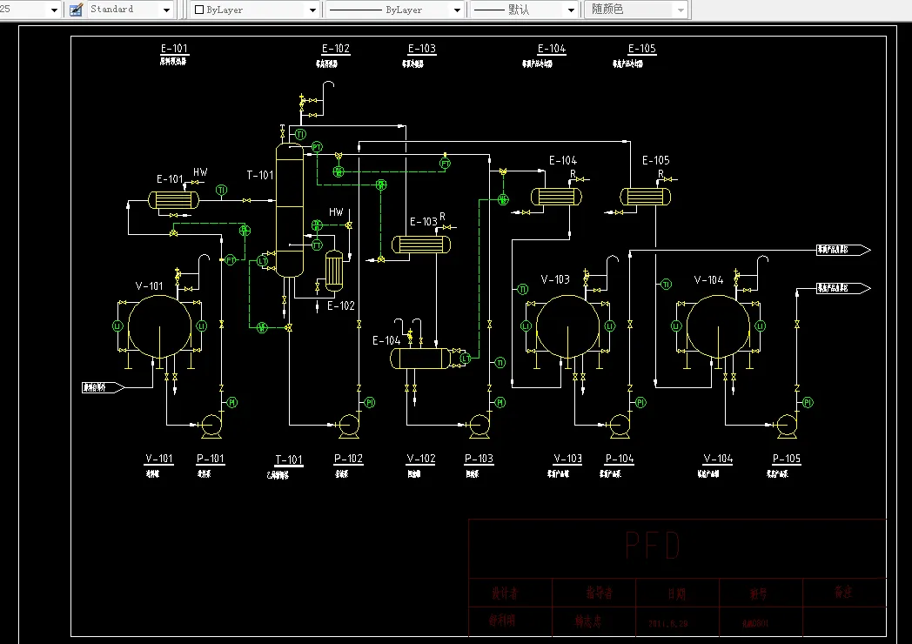912x644 pixels.
Task: Click the T-101 label beside column
Action: pyautogui.click(x=260, y=175)
